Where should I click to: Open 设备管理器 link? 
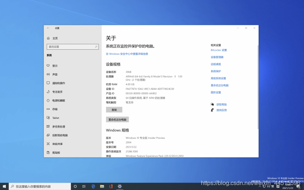[217, 57]
